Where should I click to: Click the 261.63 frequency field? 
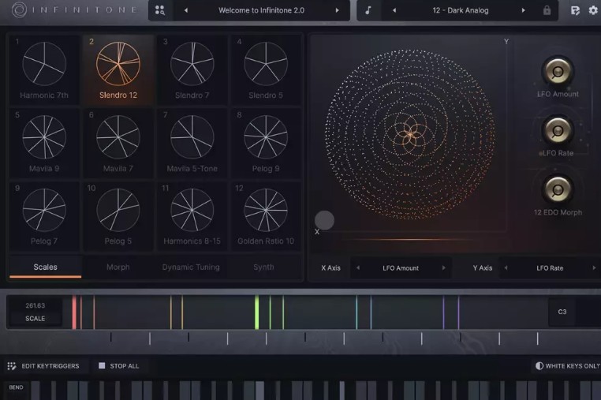(35, 305)
